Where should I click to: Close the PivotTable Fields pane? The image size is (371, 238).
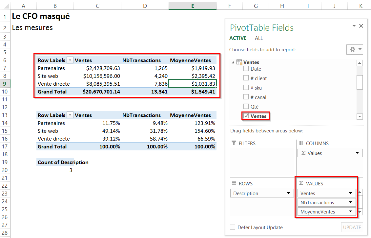[x=361, y=26]
